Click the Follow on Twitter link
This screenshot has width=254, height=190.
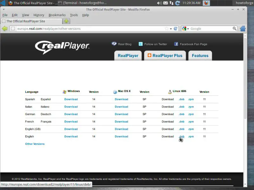pyautogui.click(x=156, y=44)
